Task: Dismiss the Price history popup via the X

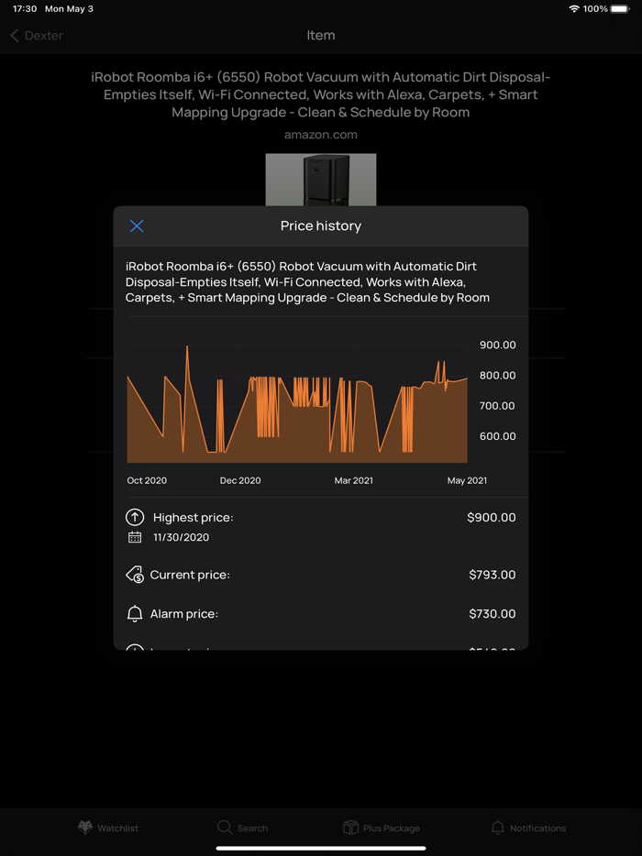Action: [137, 226]
